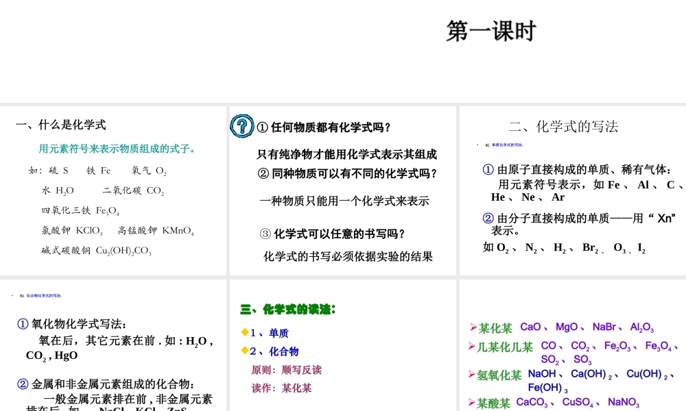Click the text 水 H2O
This screenshot has height=411, width=686.
click(x=58, y=191)
